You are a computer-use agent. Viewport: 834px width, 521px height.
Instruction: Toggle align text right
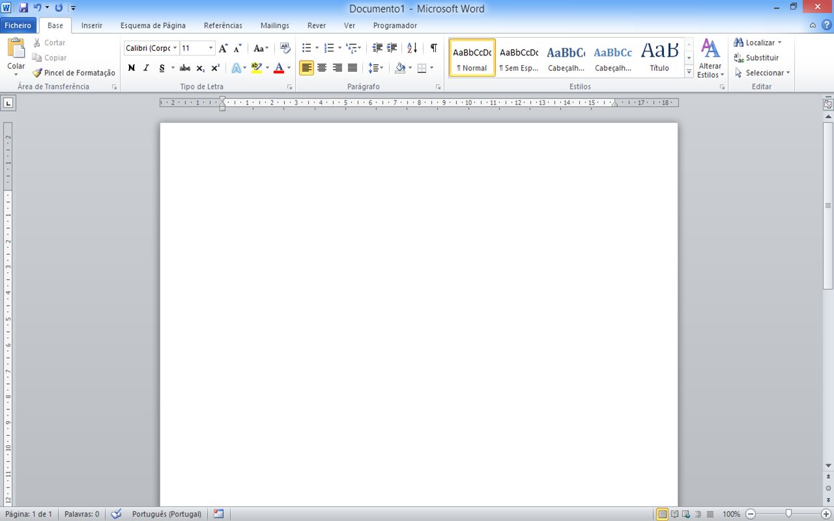[x=337, y=68]
